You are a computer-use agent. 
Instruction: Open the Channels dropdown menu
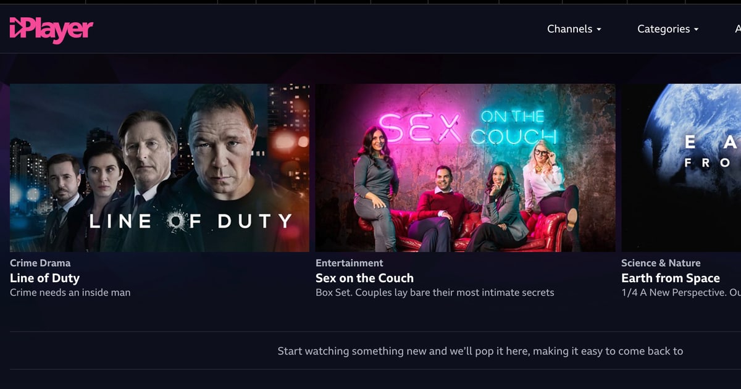[574, 29]
